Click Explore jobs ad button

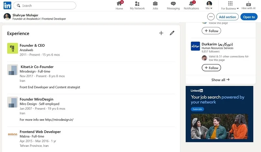[x=197, y=109]
